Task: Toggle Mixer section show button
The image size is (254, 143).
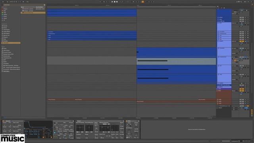Action: (x=252, y=114)
